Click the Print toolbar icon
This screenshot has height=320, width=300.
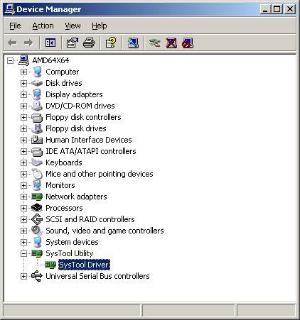[89, 43]
